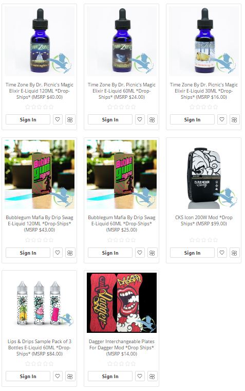The height and width of the screenshot is (391, 245).
Task: Open Bubblegum Mafia 120ML product title link
Action: pyautogui.click(x=40, y=223)
